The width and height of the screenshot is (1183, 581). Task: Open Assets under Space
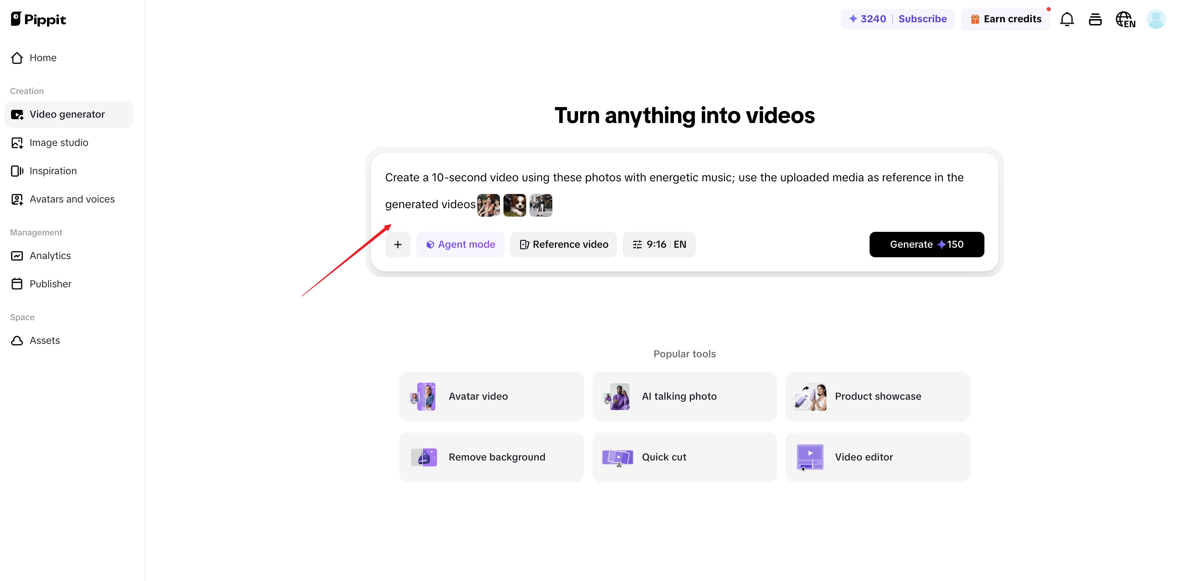coord(45,340)
